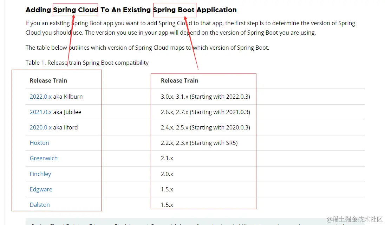Select the cell '2.4.x, 2.5.x (Starting with 2020.0.3)'

pos(205,127)
